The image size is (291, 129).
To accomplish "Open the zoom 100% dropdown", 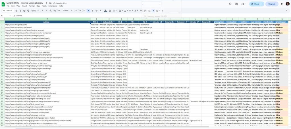I will 35,11.
